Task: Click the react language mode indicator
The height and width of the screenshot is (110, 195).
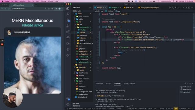Action: click(x=161, y=109)
